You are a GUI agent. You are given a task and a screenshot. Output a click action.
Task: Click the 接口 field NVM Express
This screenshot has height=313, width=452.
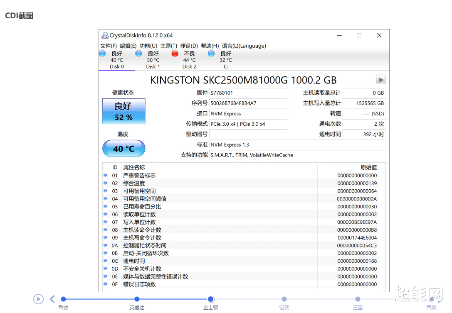coord(248,114)
